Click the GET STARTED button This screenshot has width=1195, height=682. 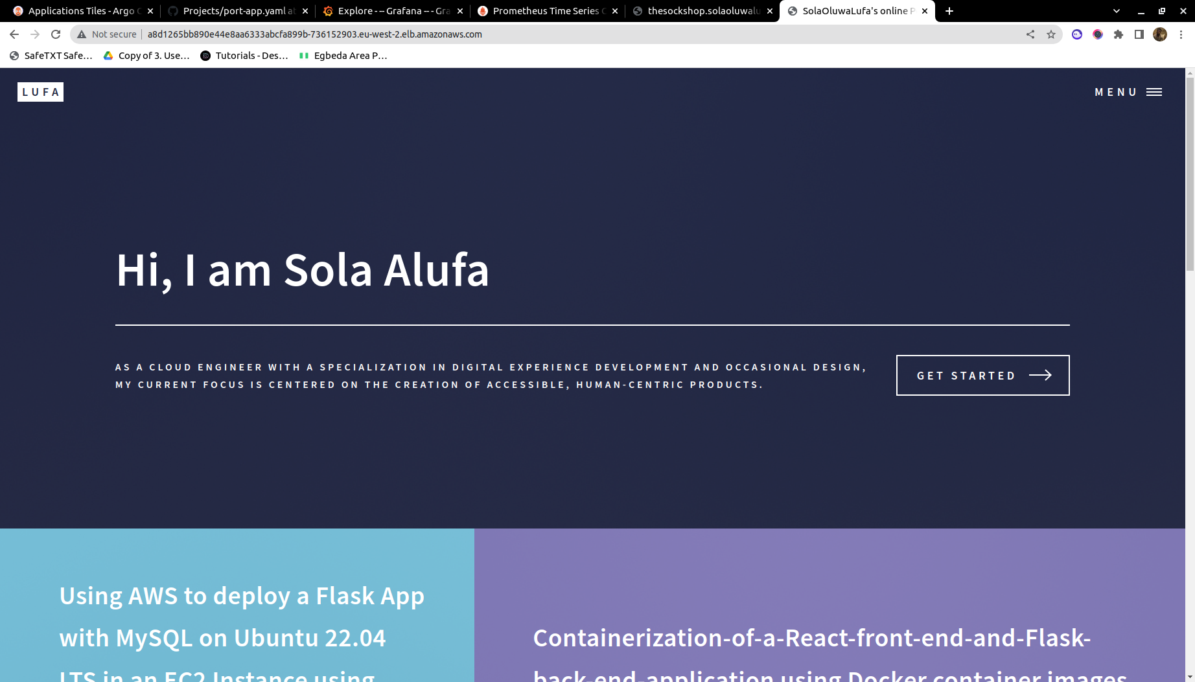pyautogui.click(x=982, y=375)
